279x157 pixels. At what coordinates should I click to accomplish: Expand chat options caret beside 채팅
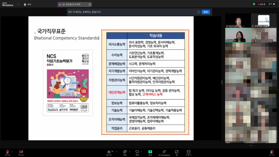coord(130,152)
